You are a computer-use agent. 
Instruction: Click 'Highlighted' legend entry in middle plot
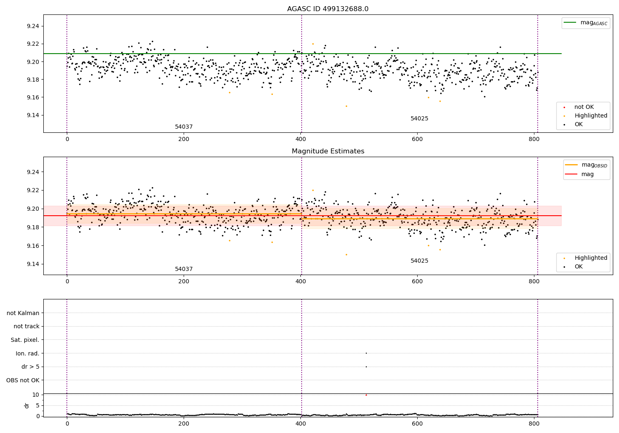[x=585, y=258]
